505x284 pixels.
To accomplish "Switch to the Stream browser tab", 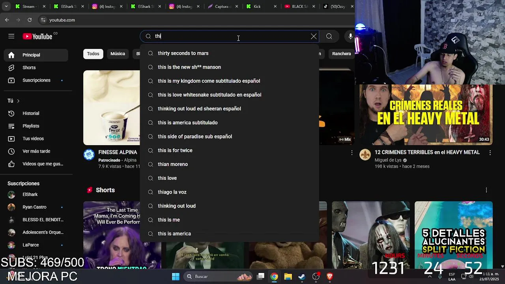I will pyautogui.click(x=30, y=6).
